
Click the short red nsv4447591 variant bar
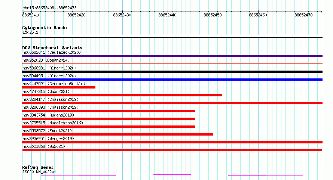tap(59, 87)
